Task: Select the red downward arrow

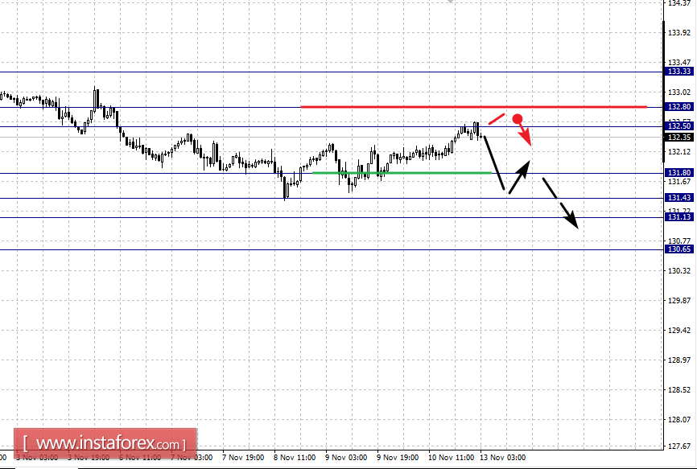Action: (525, 134)
